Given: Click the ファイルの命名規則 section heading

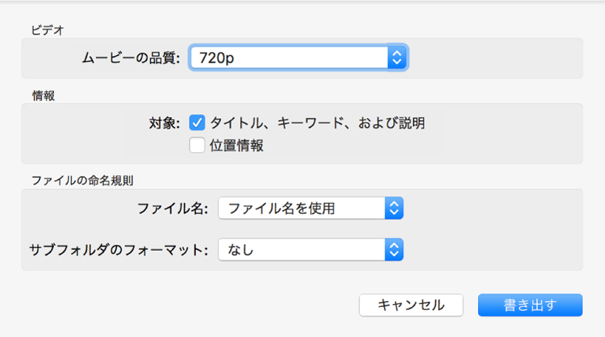Looking at the screenshot, I should click(x=82, y=180).
